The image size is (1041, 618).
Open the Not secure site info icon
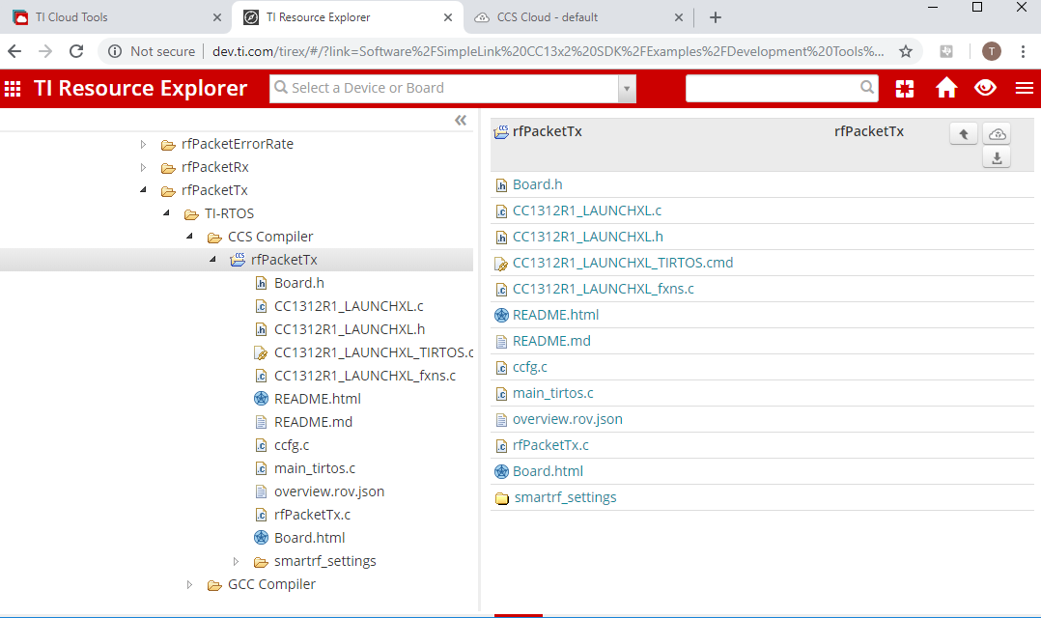pyautogui.click(x=115, y=51)
